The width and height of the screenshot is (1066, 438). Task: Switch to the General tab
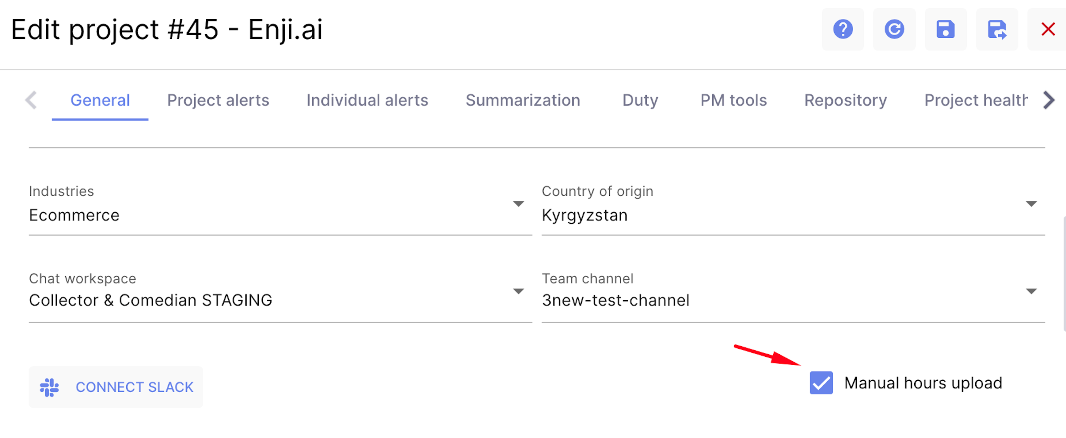tap(100, 100)
